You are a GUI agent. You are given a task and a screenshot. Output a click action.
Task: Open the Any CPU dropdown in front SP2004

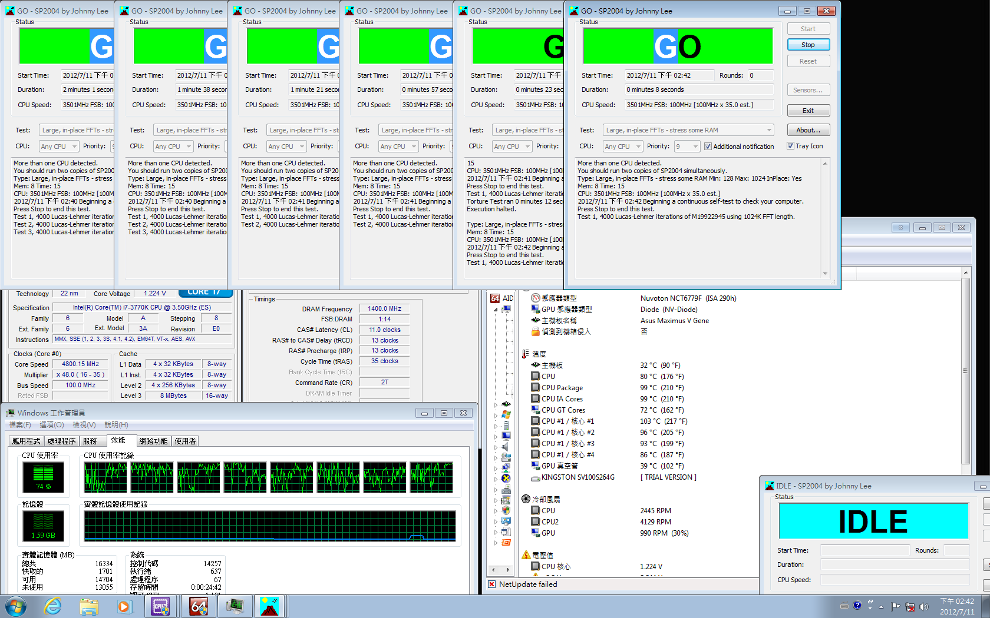pos(622,147)
